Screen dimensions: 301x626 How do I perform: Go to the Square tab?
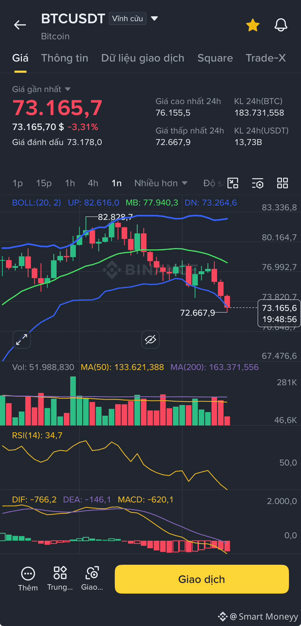(215, 58)
